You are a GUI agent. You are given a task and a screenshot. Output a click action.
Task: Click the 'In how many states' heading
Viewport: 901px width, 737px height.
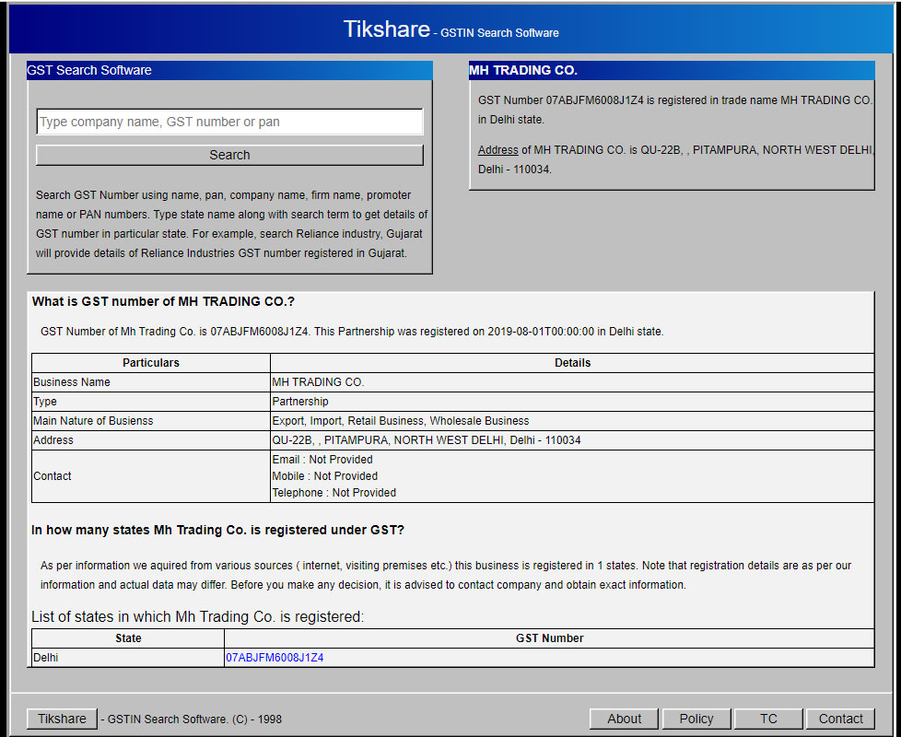[x=217, y=530]
